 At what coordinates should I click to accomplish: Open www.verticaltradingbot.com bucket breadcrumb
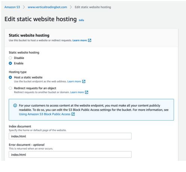(x=47, y=7)
